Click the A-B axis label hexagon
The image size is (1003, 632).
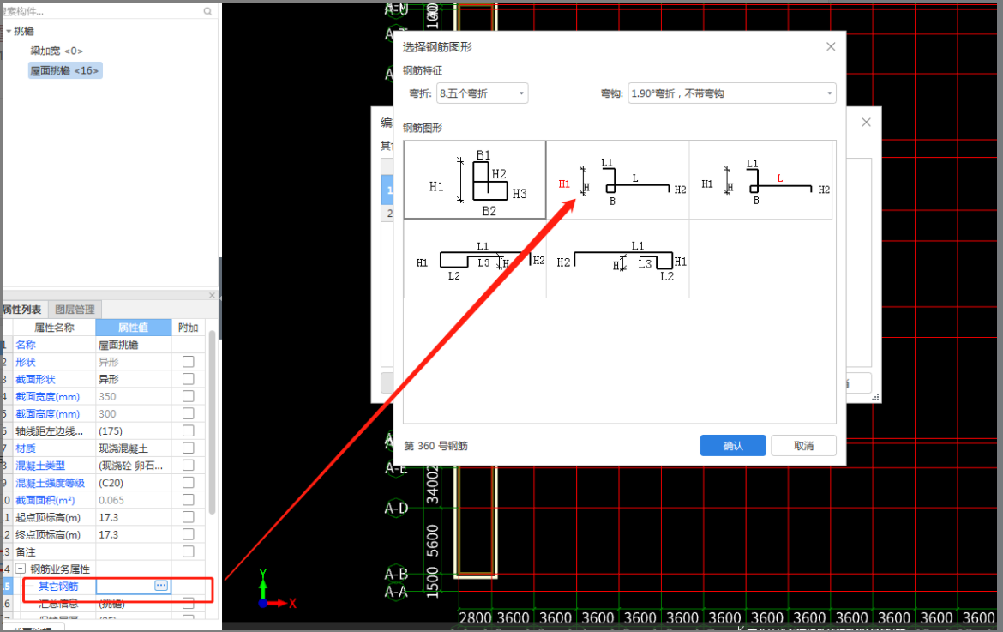pos(396,574)
